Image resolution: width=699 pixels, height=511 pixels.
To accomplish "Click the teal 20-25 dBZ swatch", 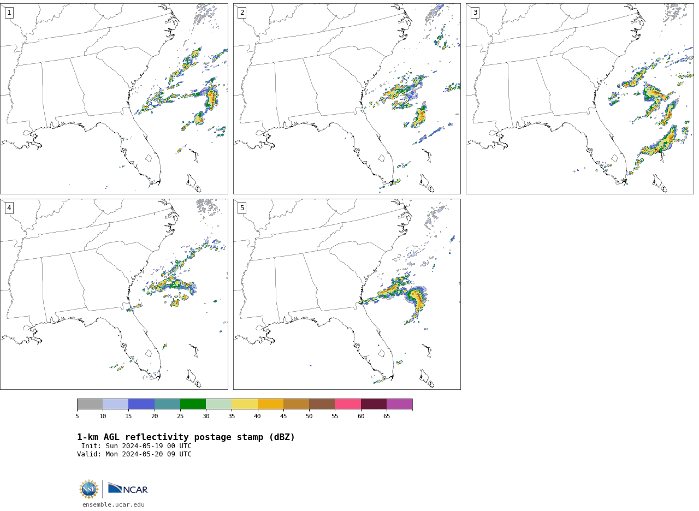I will 167,404.
